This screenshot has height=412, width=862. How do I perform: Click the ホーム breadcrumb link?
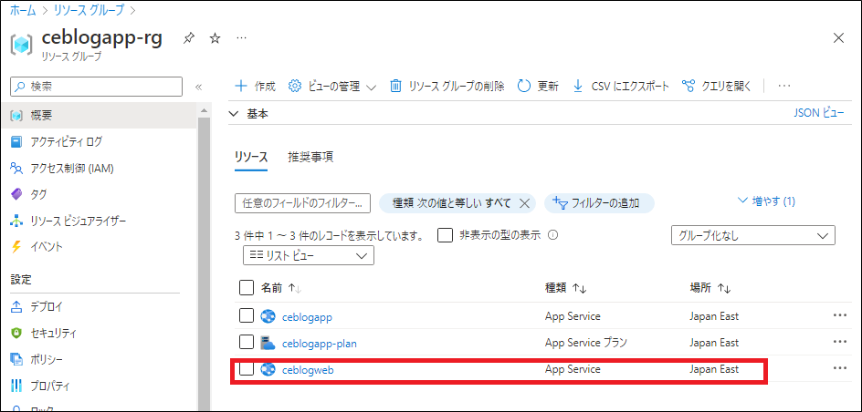pyautogui.click(x=23, y=9)
